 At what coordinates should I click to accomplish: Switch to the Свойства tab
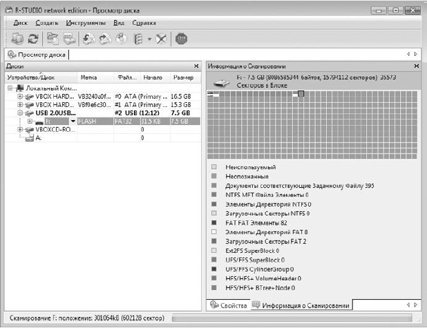click(x=229, y=305)
